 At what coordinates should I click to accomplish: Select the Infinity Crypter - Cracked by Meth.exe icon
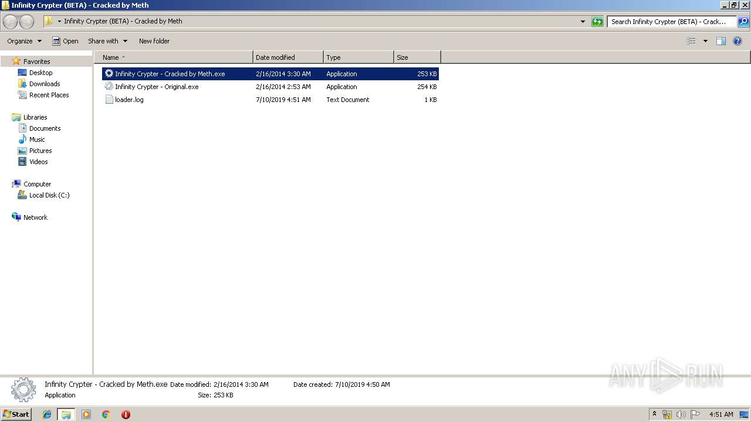(109, 74)
